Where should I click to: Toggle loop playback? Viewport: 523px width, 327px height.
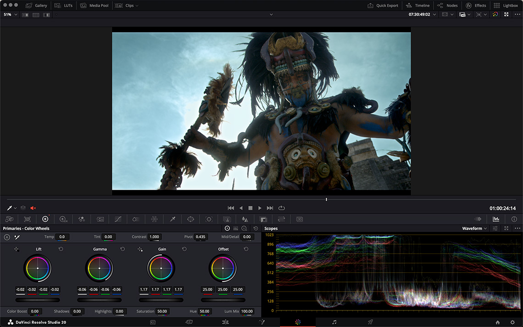[x=282, y=208]
